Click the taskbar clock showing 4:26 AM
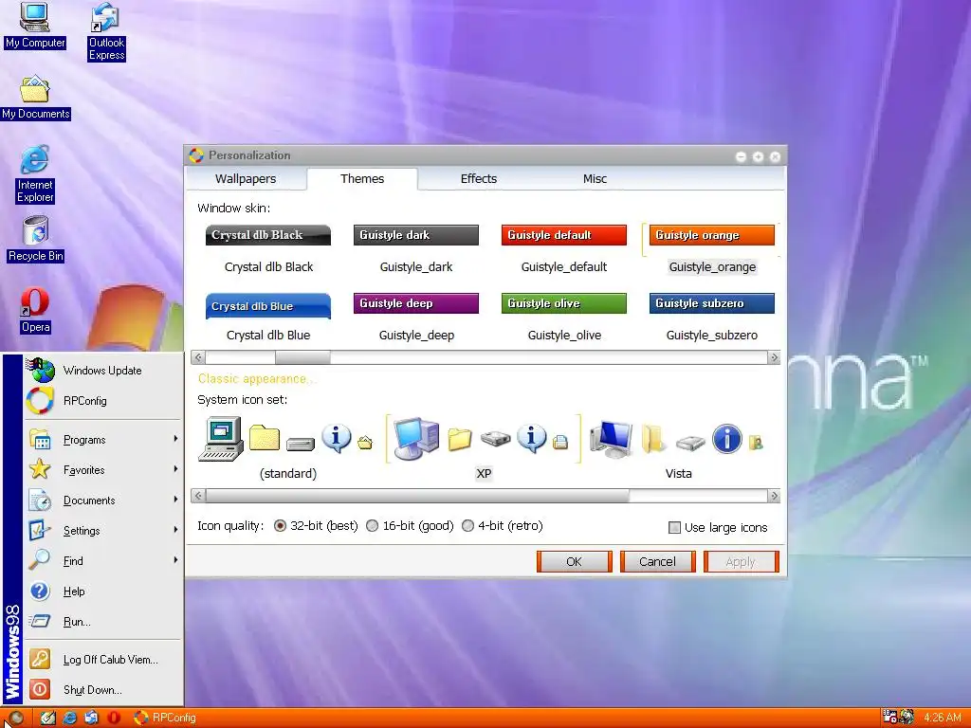971x728 pixels. coord(942,719)
